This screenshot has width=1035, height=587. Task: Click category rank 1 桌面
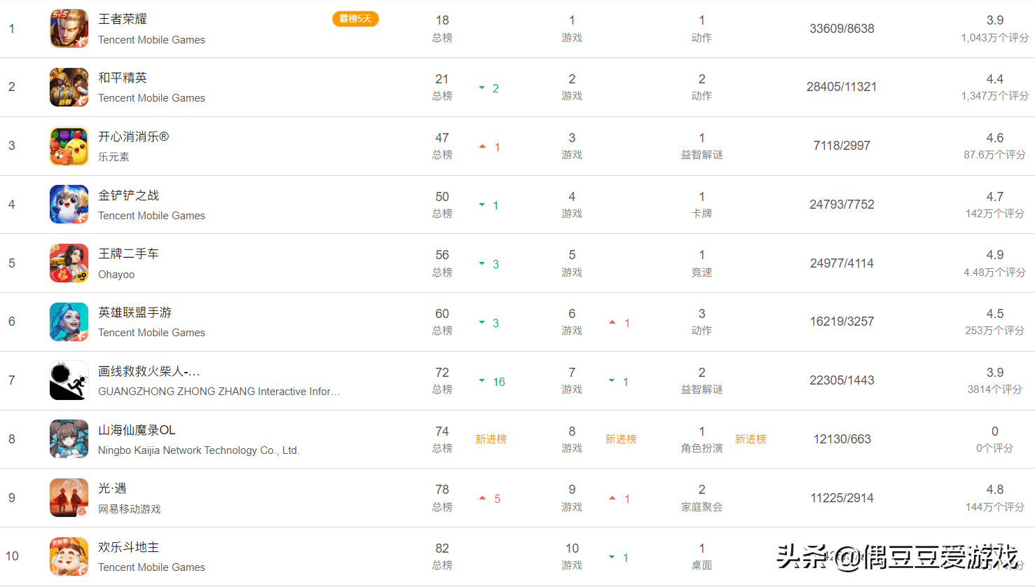[701, 556]
